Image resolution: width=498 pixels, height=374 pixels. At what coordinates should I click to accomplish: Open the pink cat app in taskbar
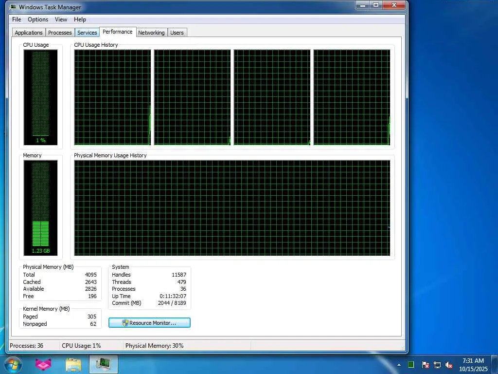[43, 364]
